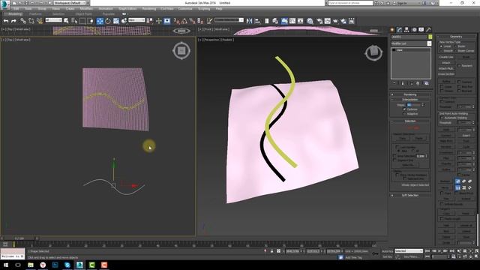The height and width of the screenshot is (270, 480).
Task: Open the Utilities panel hammer icon
Action: click(428, 29)
